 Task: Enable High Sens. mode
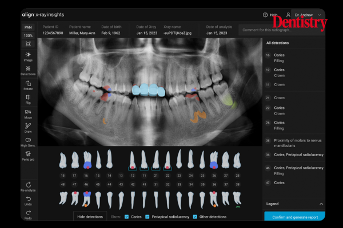(28, 141)
